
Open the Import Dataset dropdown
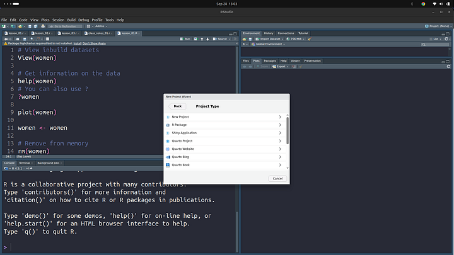pos(269,39)
